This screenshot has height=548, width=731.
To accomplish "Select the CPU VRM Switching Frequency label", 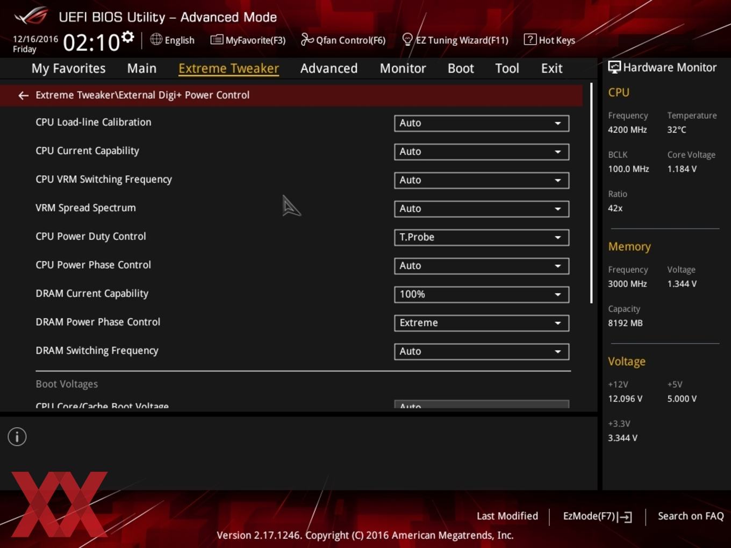I will click(104, 179).
